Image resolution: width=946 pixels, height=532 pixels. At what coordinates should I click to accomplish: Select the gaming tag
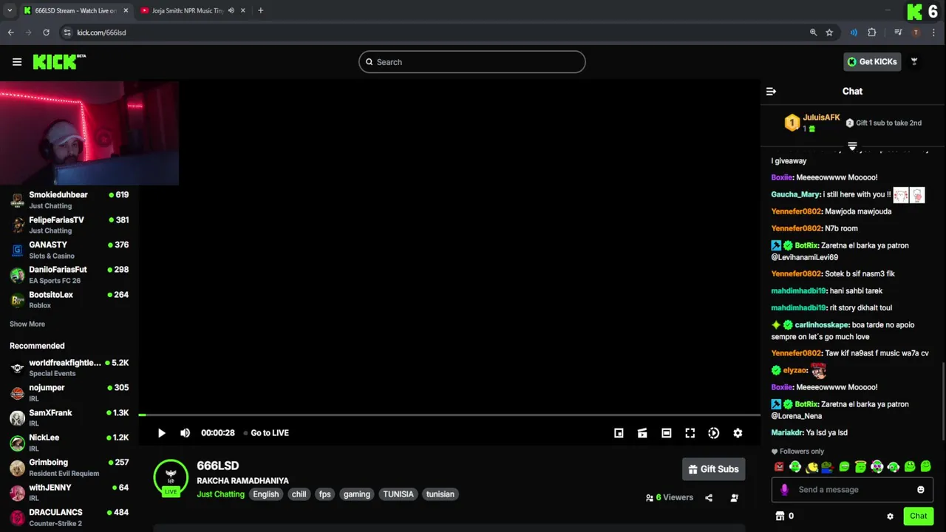(x=357, y=494)
